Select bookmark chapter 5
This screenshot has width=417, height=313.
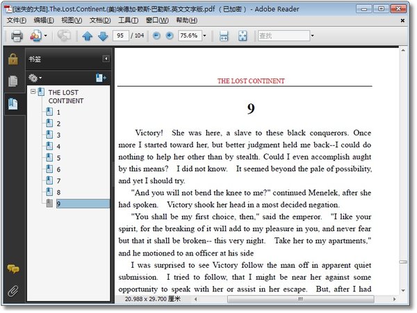(58, 158)
